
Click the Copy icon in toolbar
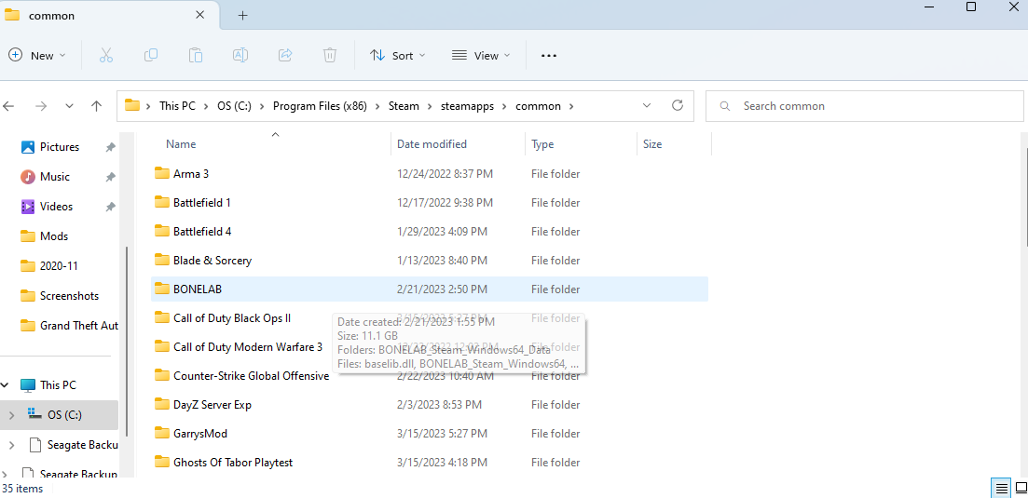click(151, 56)
